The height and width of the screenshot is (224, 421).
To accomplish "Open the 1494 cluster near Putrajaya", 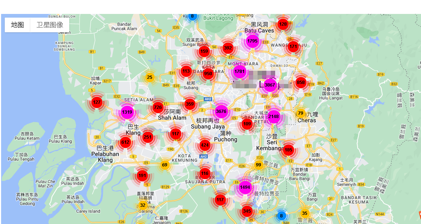I will [245, 187].
